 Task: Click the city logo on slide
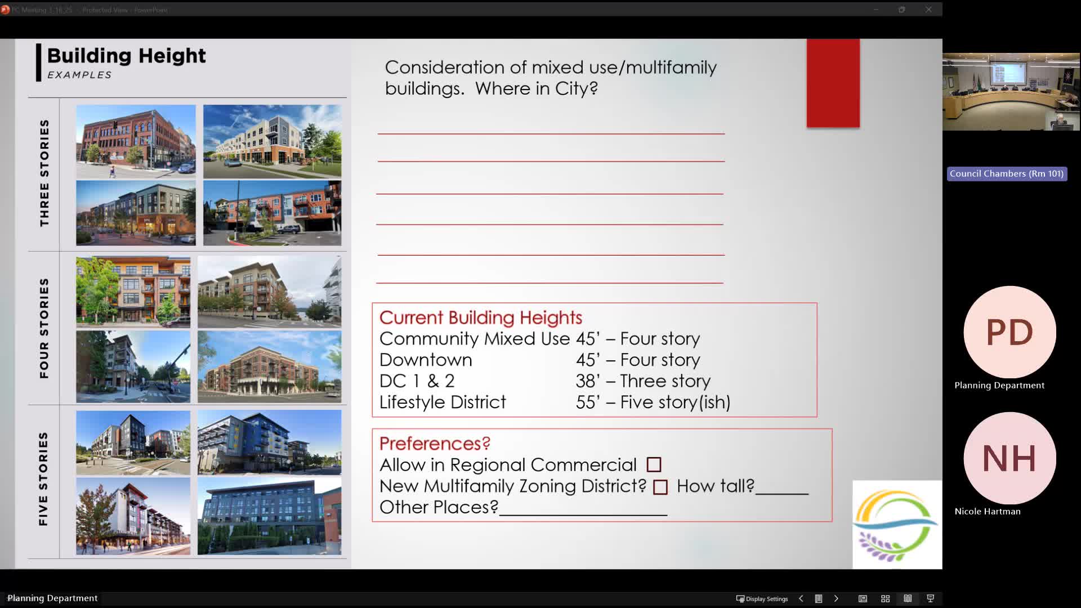[896, 525]
